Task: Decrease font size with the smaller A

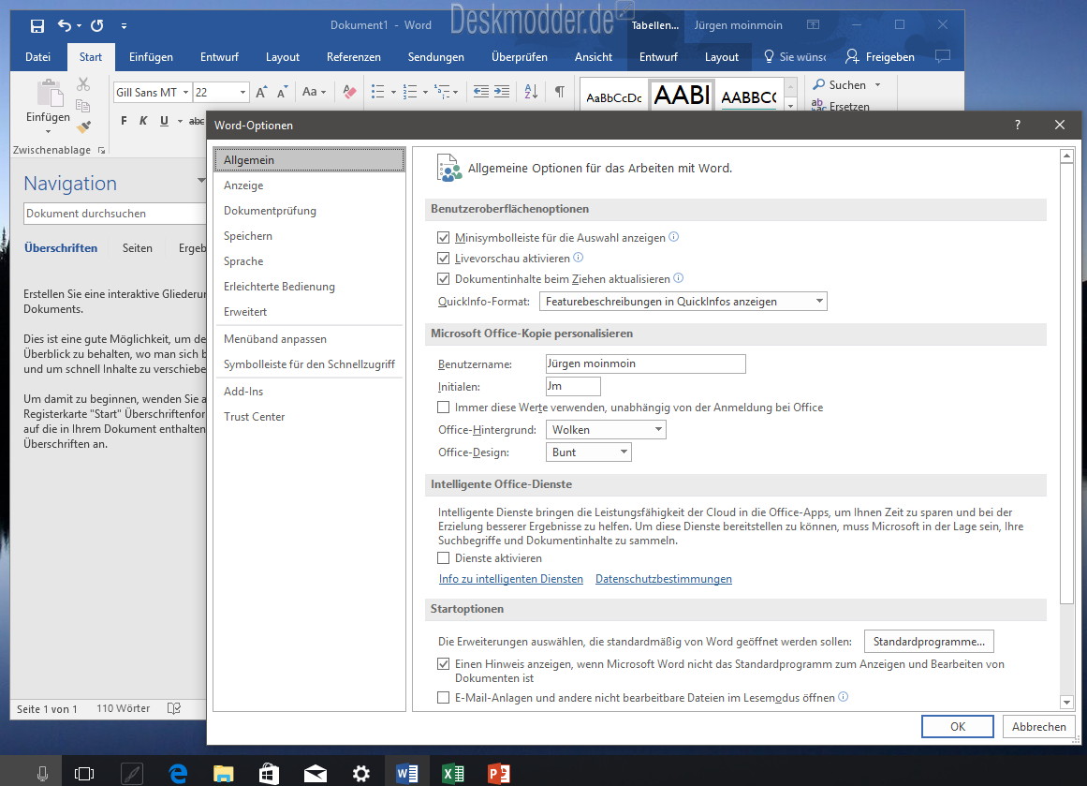Action: point(282,92)
